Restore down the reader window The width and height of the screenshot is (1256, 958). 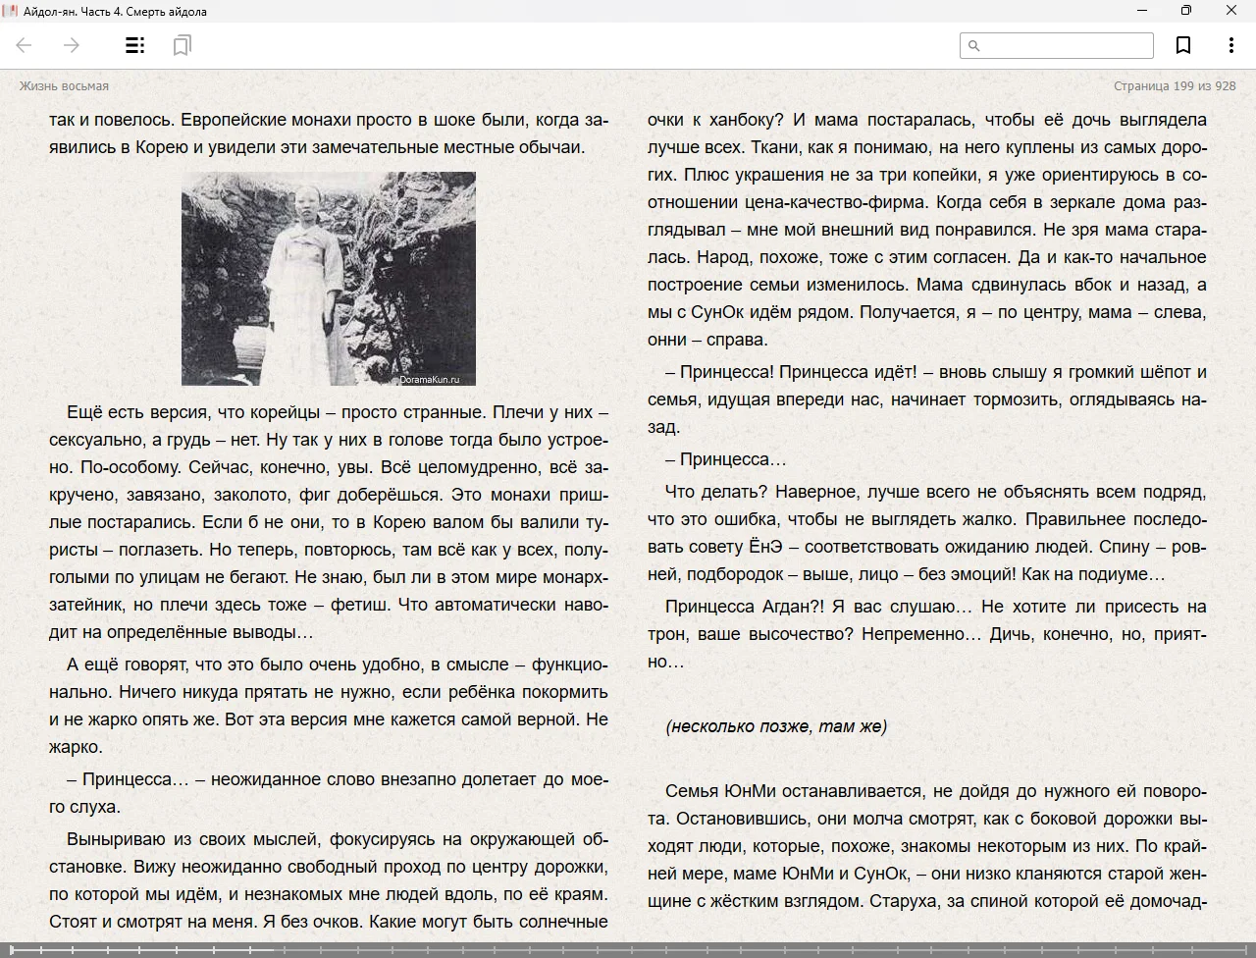point(1186,11)
